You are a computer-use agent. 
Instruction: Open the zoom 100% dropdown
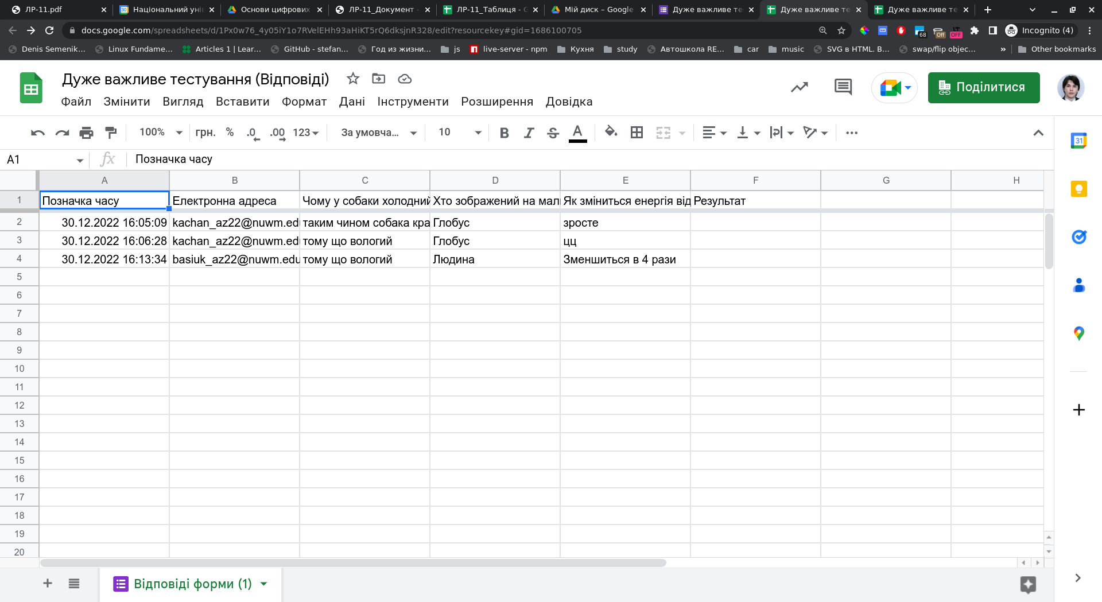[161, 133]
